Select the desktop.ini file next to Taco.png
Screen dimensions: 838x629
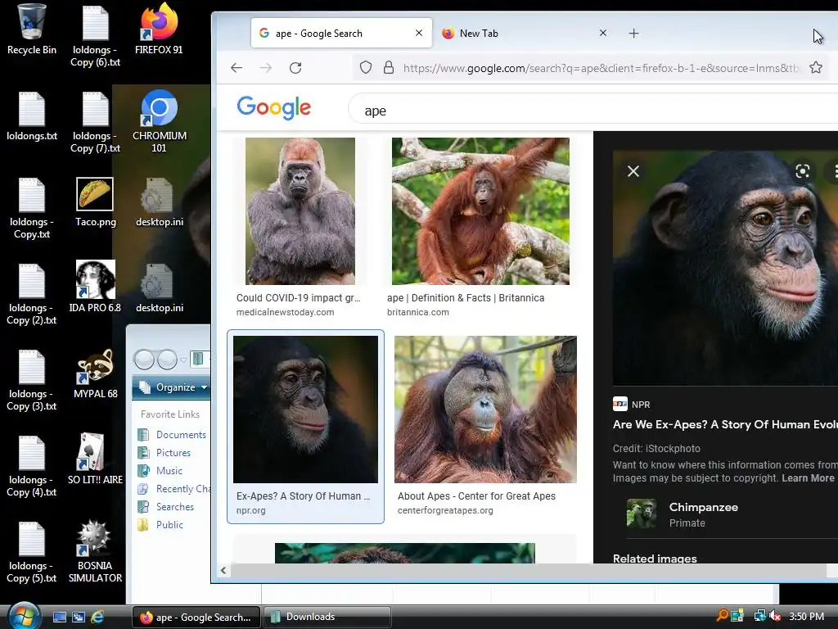click(x=159, y=202)
